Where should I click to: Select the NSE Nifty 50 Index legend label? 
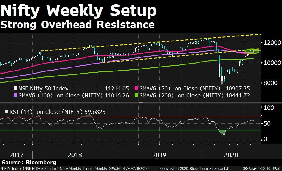(43, 88)
